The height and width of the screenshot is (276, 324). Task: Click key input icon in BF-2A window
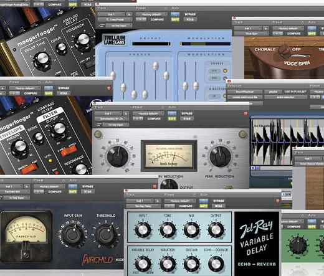pyautogui.click(x=98, y=125)
